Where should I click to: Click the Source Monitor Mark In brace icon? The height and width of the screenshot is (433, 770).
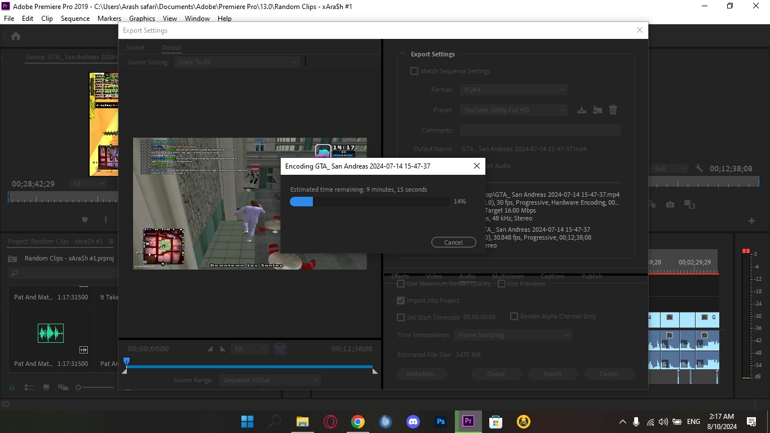[x=105, y=220]
